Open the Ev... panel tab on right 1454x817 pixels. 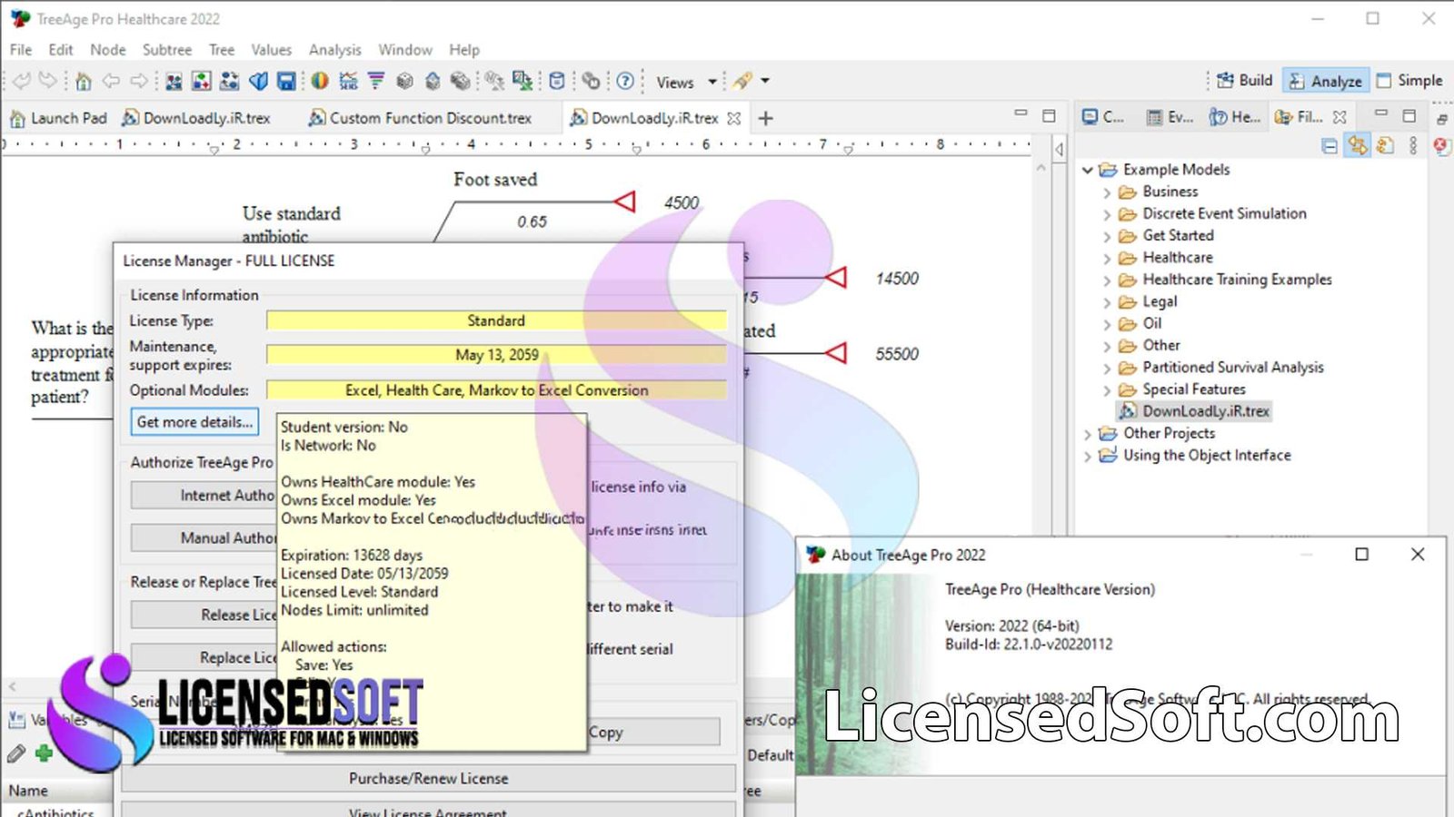point(1170,117)
